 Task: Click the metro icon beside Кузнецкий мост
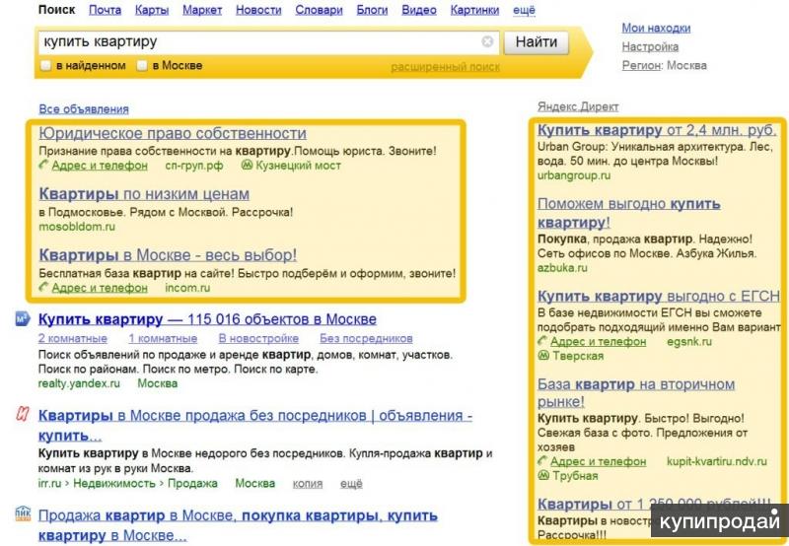tap(247, 165)
